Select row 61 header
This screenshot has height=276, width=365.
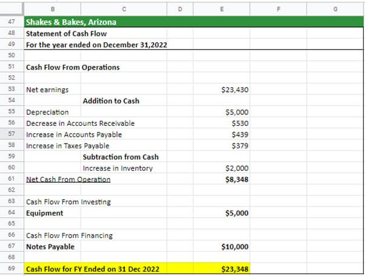click(x=12, y=179)
